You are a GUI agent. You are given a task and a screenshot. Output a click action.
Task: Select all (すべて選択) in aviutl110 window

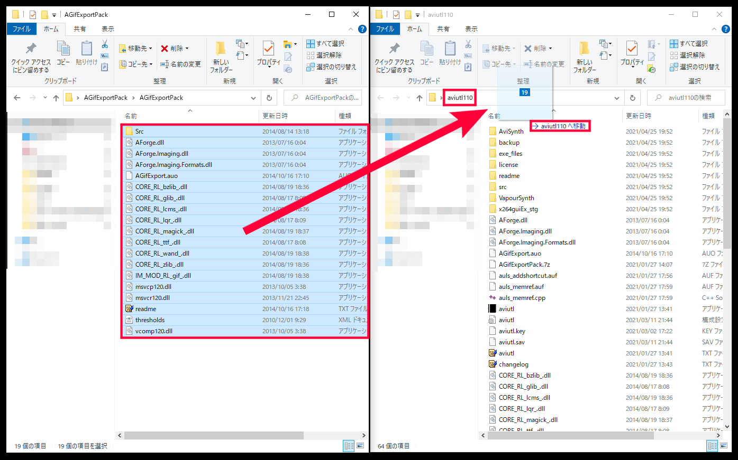[x=689, y=43]
